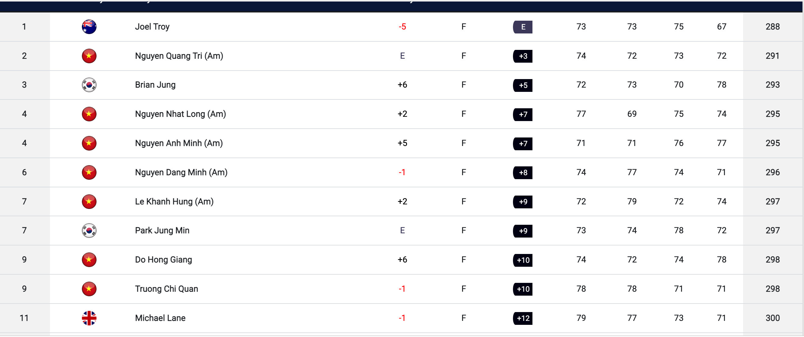This screenshot has height=337, width=804.
Task: Click the +5 total badge for Brian Jung
Action: (522, 85)
